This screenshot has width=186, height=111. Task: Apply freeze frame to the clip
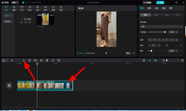point(35,60)
